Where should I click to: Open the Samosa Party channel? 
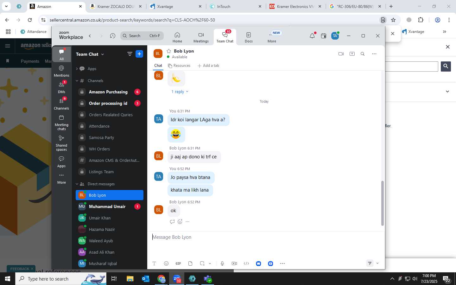(110, 137)
